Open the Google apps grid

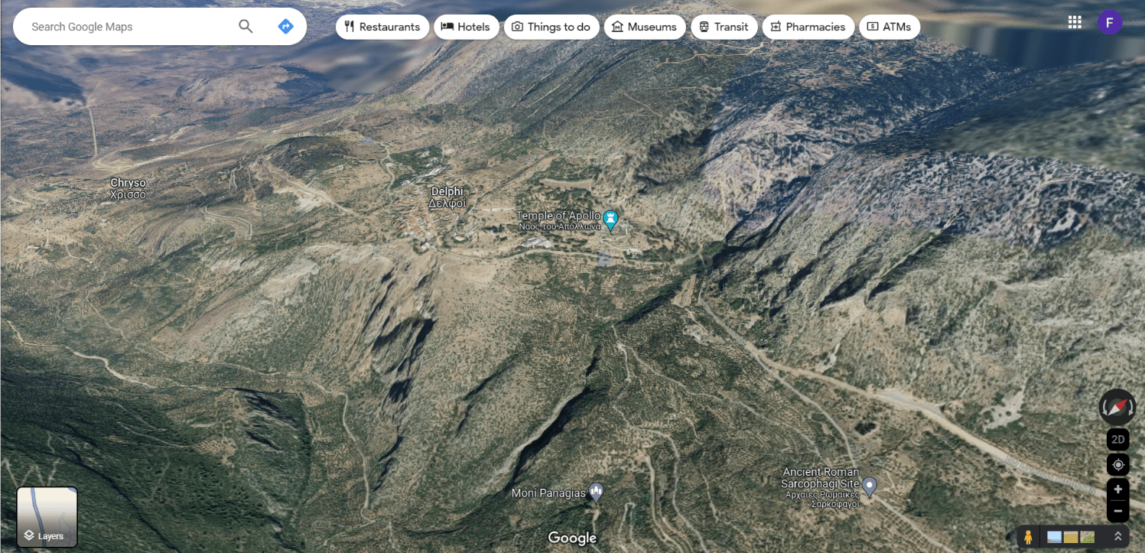(x=1075, y=22)
